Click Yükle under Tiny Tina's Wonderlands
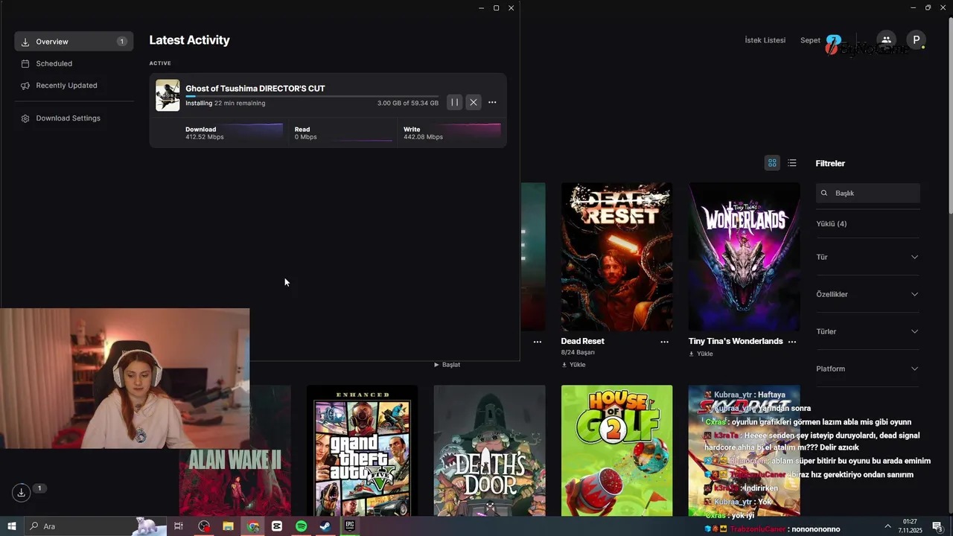Image resolution: width=953 pixels, height=536 pixels. 701,354
